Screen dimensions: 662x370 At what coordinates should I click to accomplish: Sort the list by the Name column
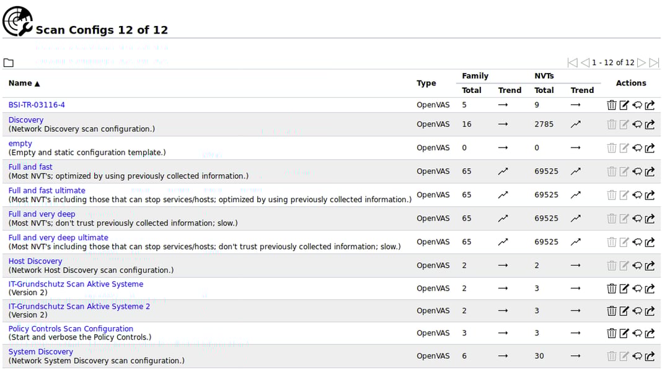[x=20, y=83]
